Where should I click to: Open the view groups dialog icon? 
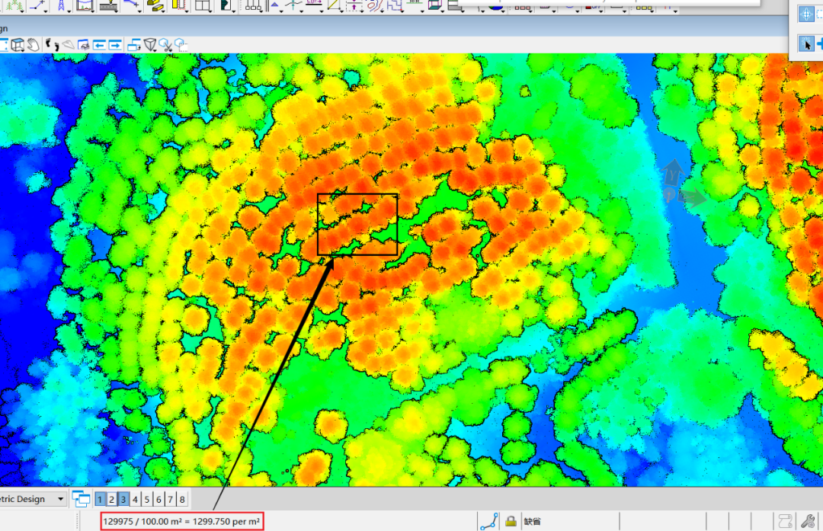pos(81,498)
